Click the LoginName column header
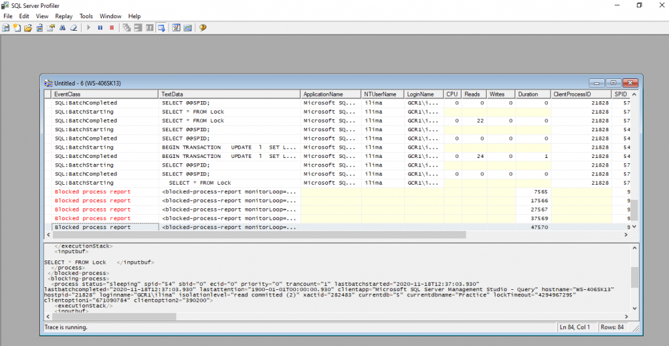 coord(423,94)
